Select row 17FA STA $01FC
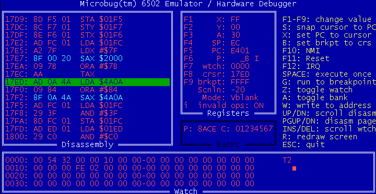Viewport: 376px width, 194px height. click(64, 121)
